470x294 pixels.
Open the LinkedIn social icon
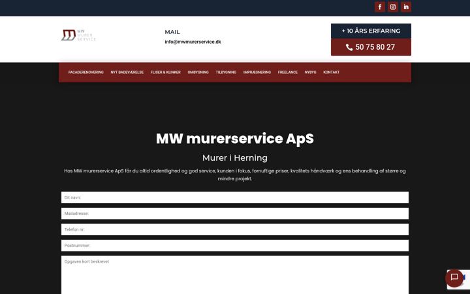pos(406,7)
